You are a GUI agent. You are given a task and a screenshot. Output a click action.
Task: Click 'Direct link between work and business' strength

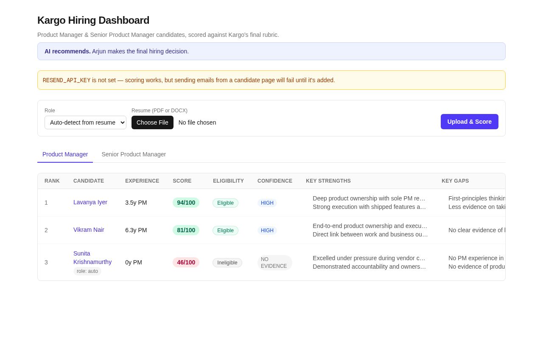(370, 234)
